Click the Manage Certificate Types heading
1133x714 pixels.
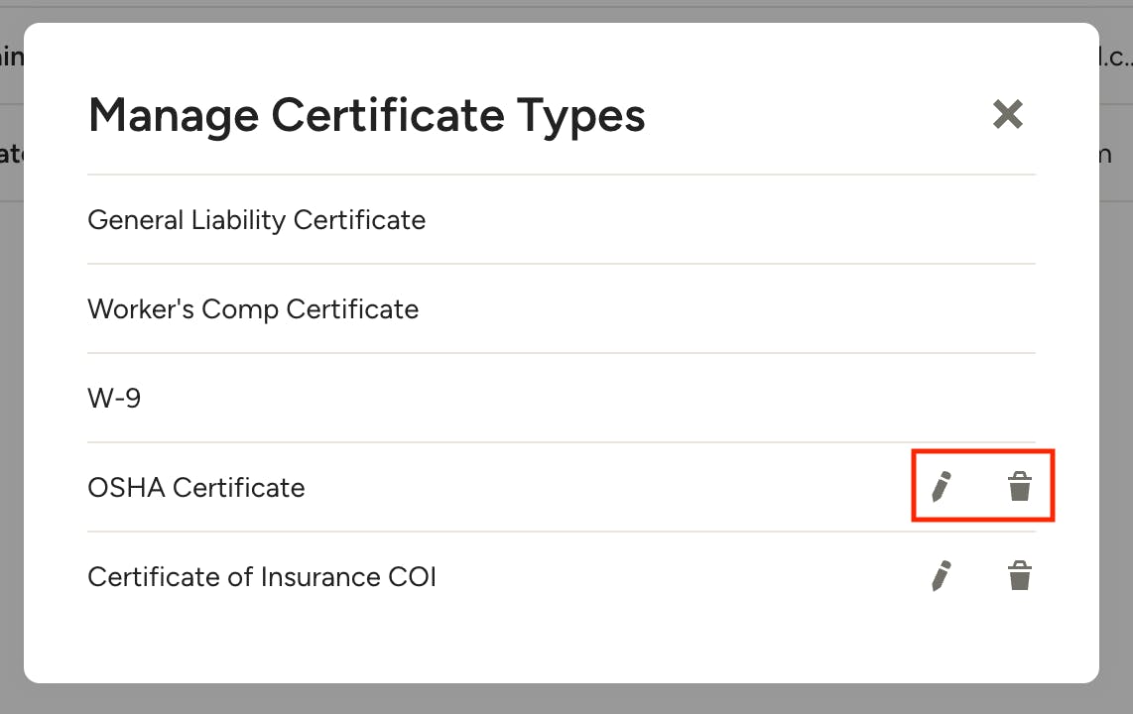click(x=367, y=114)
